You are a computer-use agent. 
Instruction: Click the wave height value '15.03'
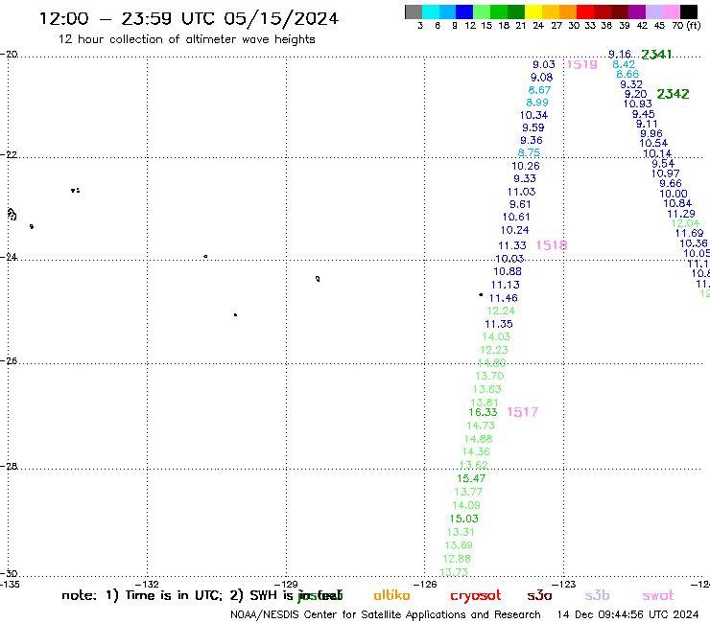[463, 519]
